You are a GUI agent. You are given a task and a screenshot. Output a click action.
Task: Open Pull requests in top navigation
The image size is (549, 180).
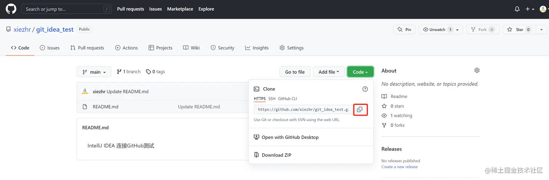[130, 9]
